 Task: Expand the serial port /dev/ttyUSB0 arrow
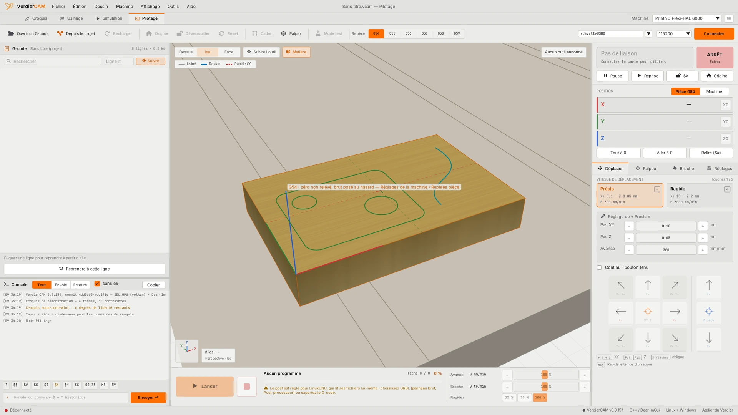point(648,33)
